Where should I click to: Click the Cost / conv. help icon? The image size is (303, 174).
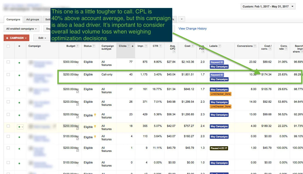270,49
